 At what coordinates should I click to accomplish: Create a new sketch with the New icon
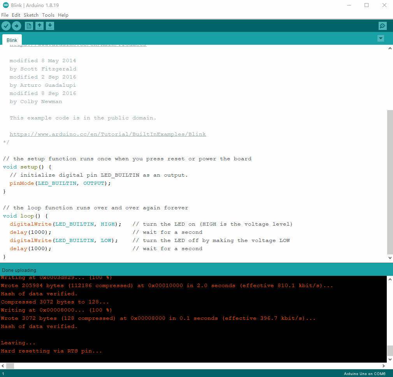29,26
